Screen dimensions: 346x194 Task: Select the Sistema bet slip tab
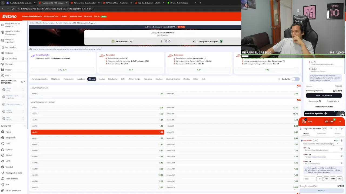[x=337, y=134]
